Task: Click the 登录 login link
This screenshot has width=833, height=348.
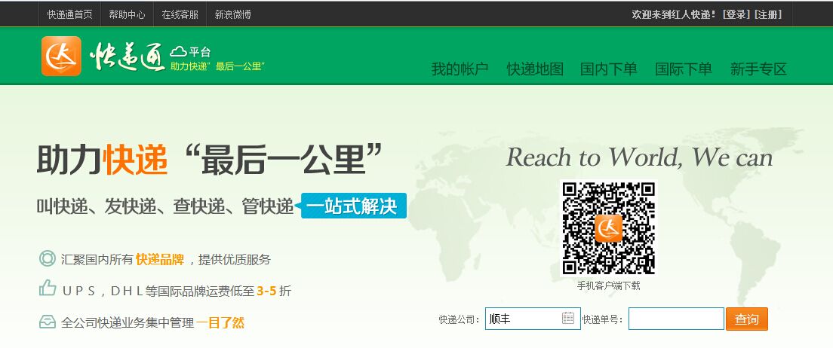Action: (x=736, y=14)
